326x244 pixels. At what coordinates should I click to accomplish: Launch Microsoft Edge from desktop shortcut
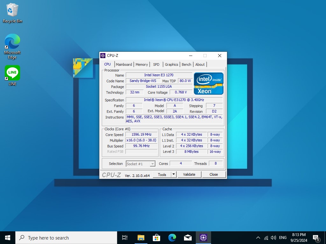[x=12, y=46]
